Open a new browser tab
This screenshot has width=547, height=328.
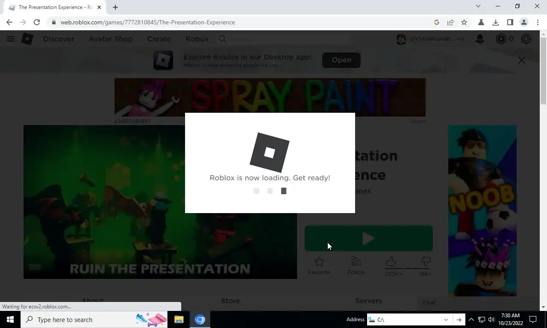tap(115, 7)
